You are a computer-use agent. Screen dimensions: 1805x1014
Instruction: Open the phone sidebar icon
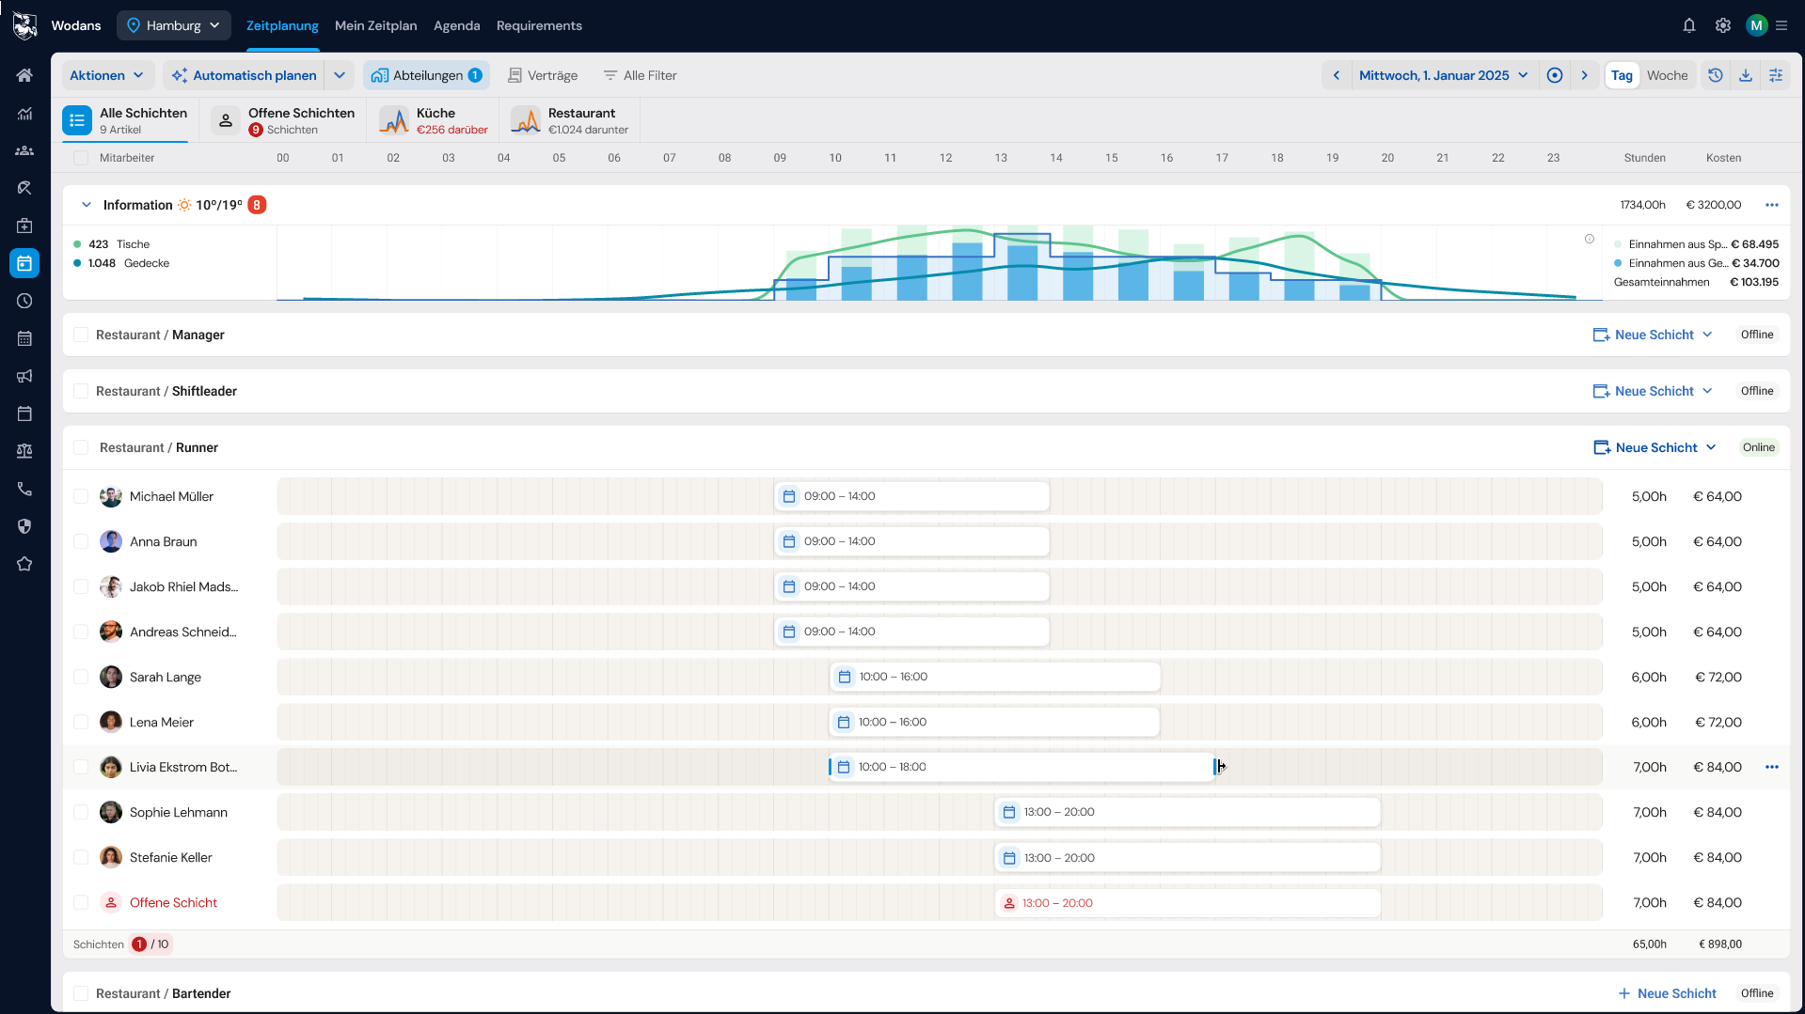point(24,489)
